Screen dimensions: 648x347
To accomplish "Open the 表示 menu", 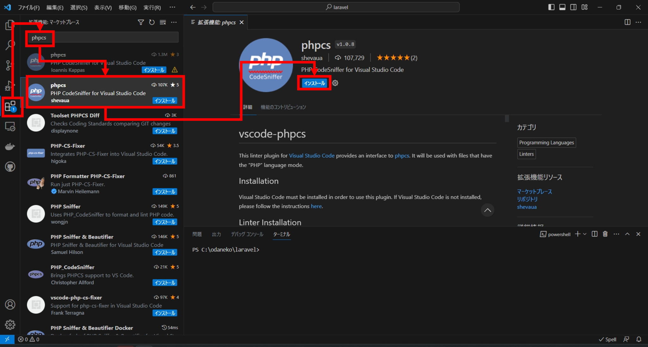I will tap(103, 7).
